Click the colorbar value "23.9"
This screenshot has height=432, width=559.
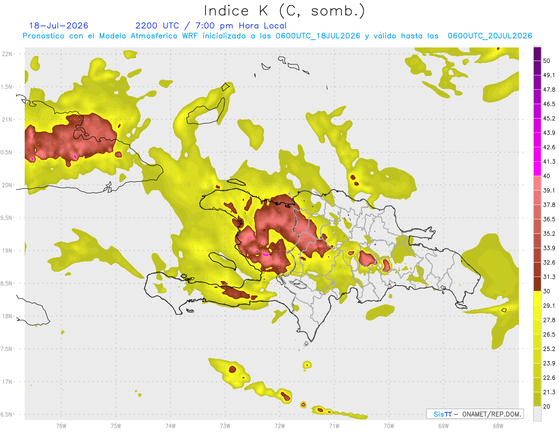tap(549, 363)
